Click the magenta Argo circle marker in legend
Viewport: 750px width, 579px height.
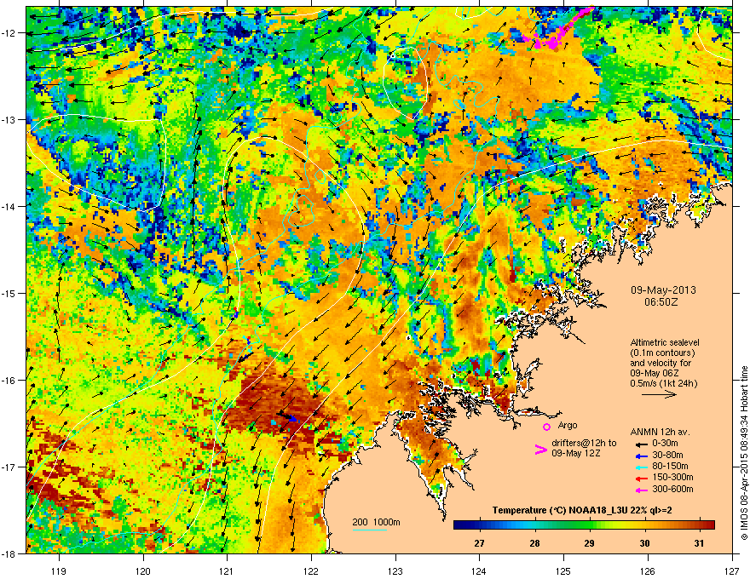click(546, 427)
